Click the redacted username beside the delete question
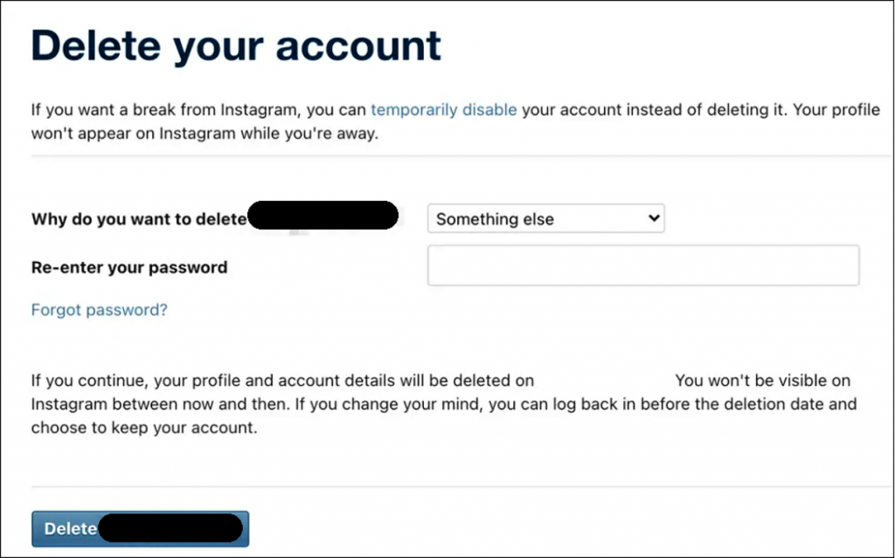Image resolution: width=895 pixels, height=558 pixels. (x=323, y=216)
